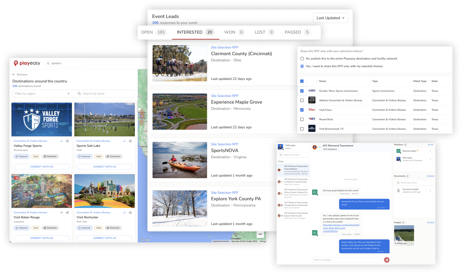Uncheck Greater Waco Sports Commission checkbox
The width and height of the screenshot is (462, 274).
pyautogui.click(x=302, y=91)
